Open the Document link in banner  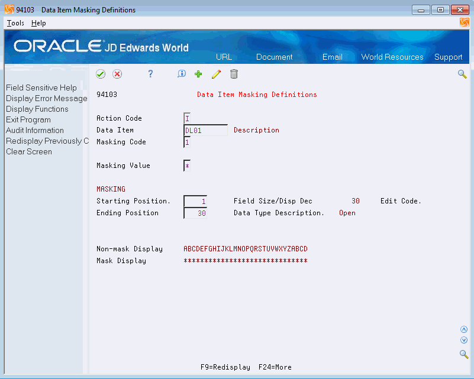(x=274, y=57)
